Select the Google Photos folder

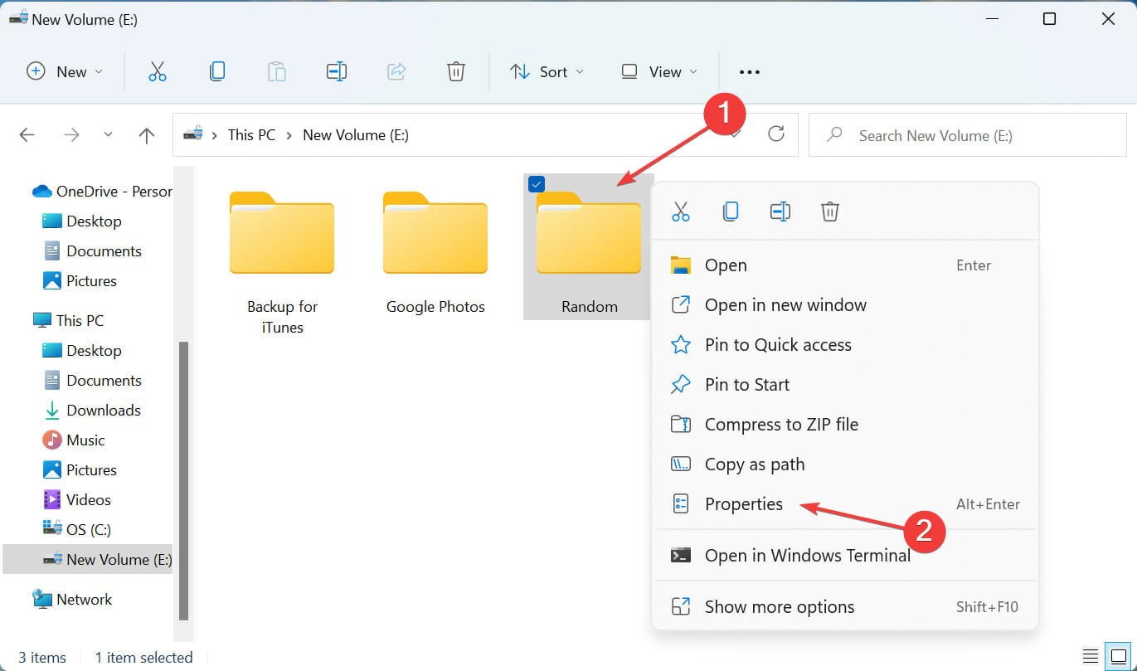pyautogui.click(x=435, y=253)
